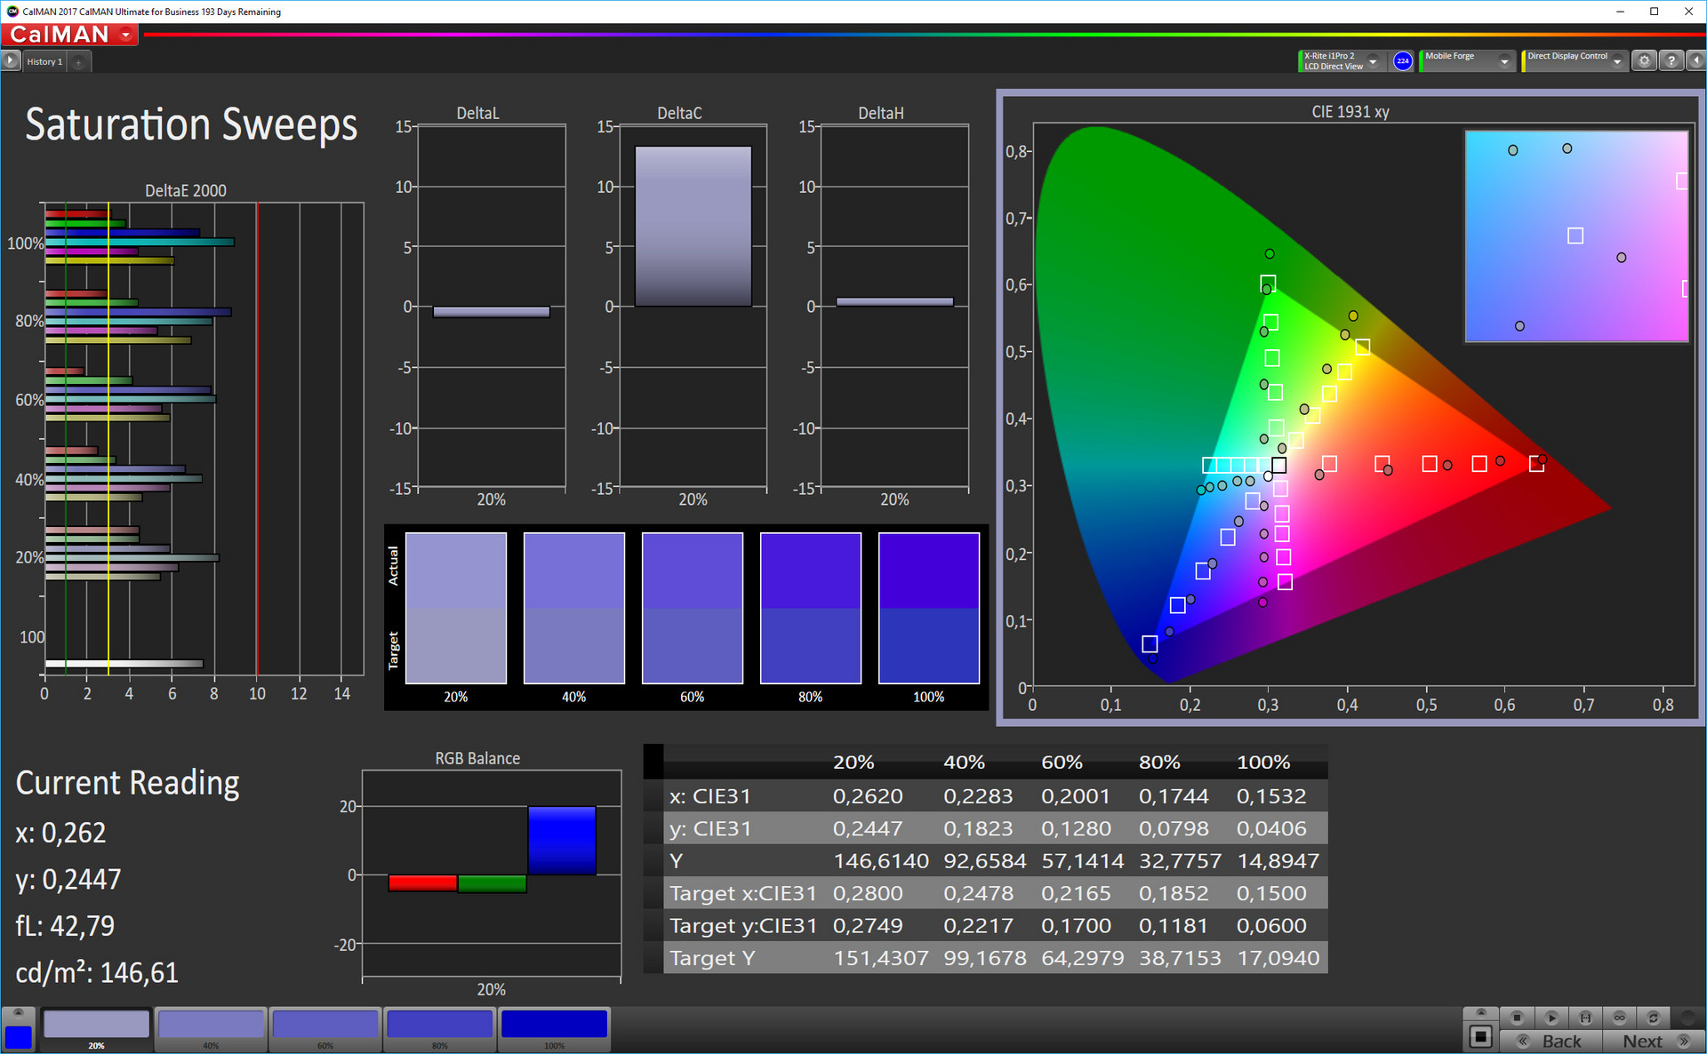Add a new history tab with plus
Viewport: 1707px width, 1054px height.
pyautogui.click(x=78, y=61)
